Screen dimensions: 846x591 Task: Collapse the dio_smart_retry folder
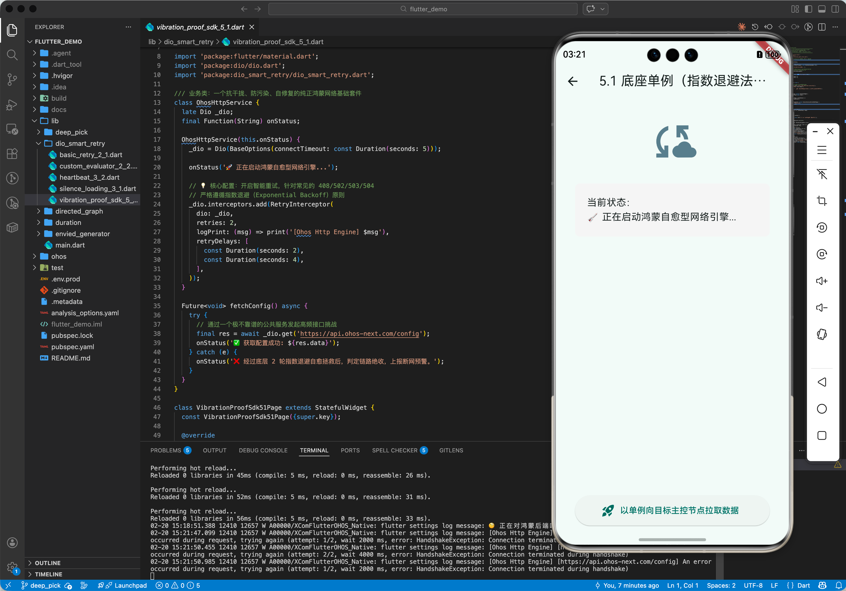[x=80, y=143]
